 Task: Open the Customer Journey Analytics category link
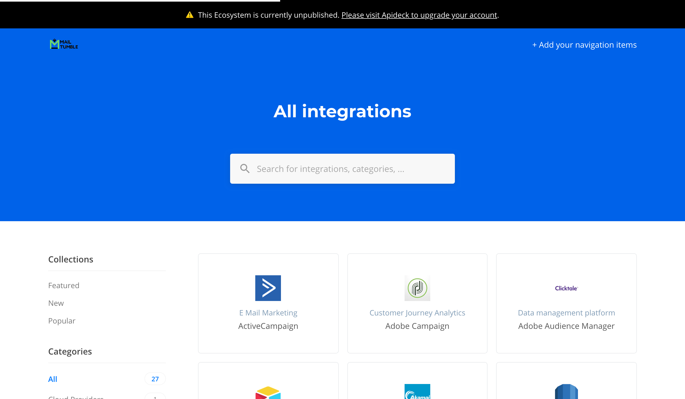click(417, 313)
